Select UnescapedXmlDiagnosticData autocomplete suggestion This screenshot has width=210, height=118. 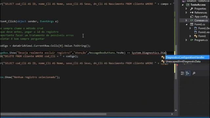pyautogui.click(x=183, y=62)
